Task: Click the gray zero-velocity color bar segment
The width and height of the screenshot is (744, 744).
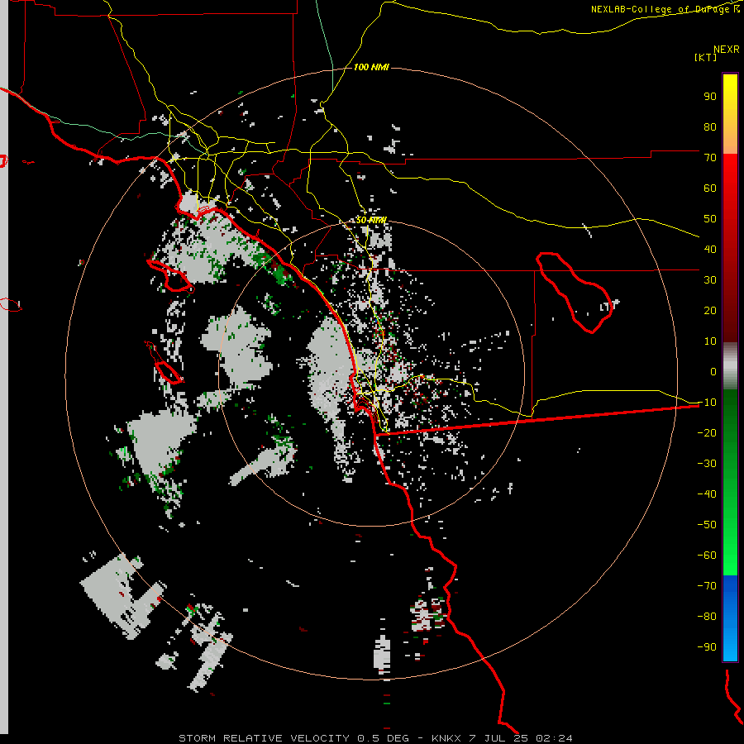Action: point(730,366)
